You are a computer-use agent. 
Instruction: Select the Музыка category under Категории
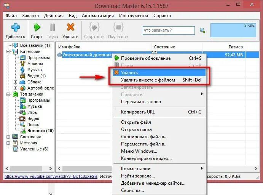35,70
